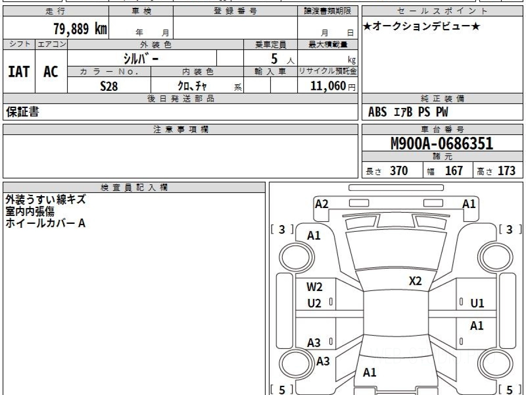This screenshot has width=526, height=395.
Task: Click the A1 mark below U1
Action: [477, 326]
